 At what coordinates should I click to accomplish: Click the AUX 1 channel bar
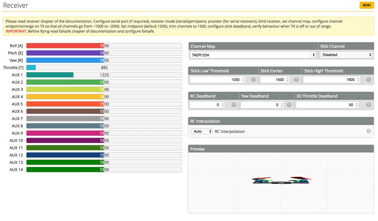pos(104,75)
